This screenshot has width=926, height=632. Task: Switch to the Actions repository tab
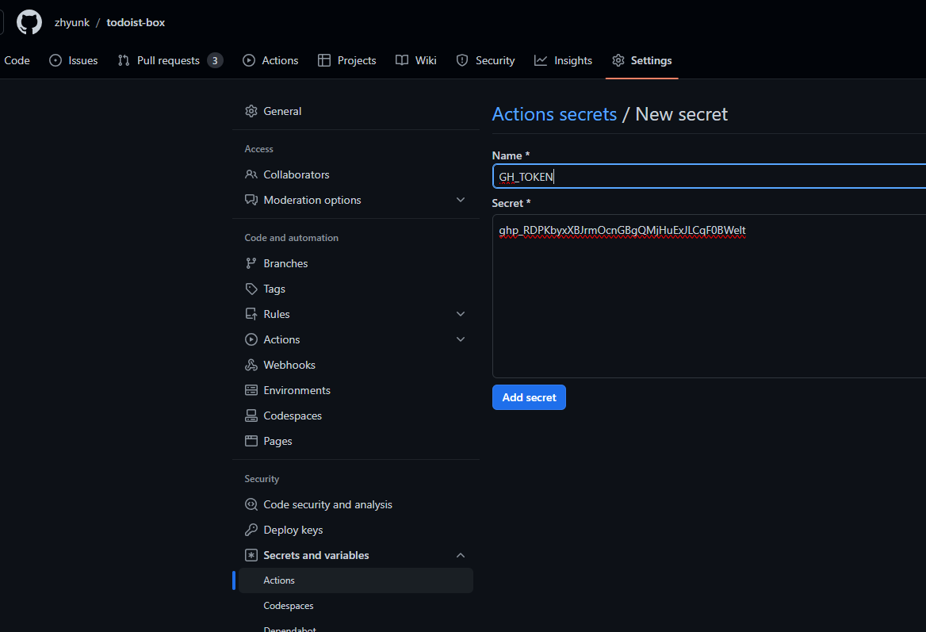pyautogui.click(x=270, y=60)
